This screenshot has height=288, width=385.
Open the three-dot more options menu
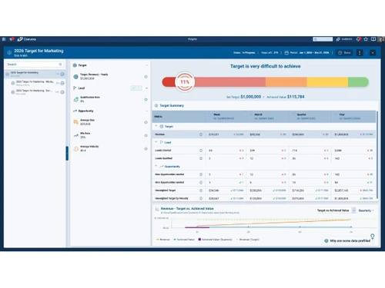click(x=360, y=53)
